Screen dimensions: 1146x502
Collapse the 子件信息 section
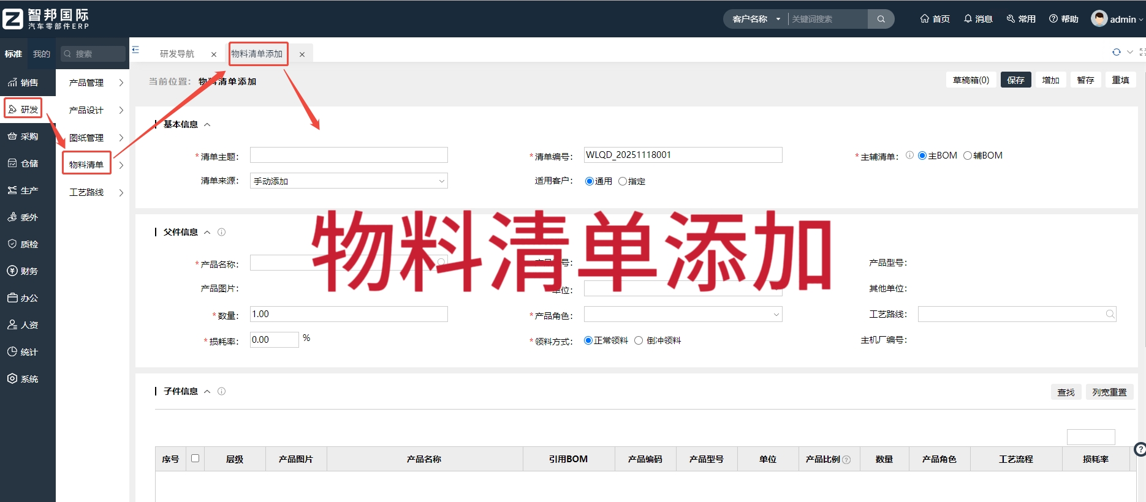tap(207, 391)
